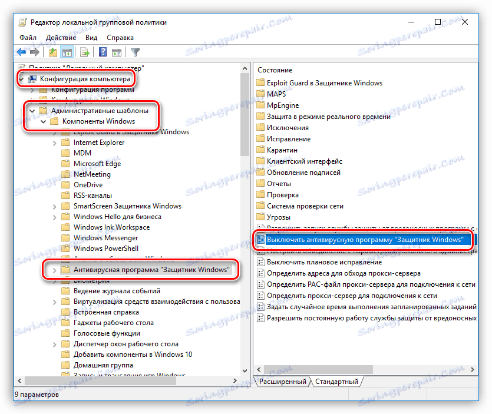Click policy icon beside Выключить плановое исправление
Viewport: 492px width, 414px height.
coord(260,262)
